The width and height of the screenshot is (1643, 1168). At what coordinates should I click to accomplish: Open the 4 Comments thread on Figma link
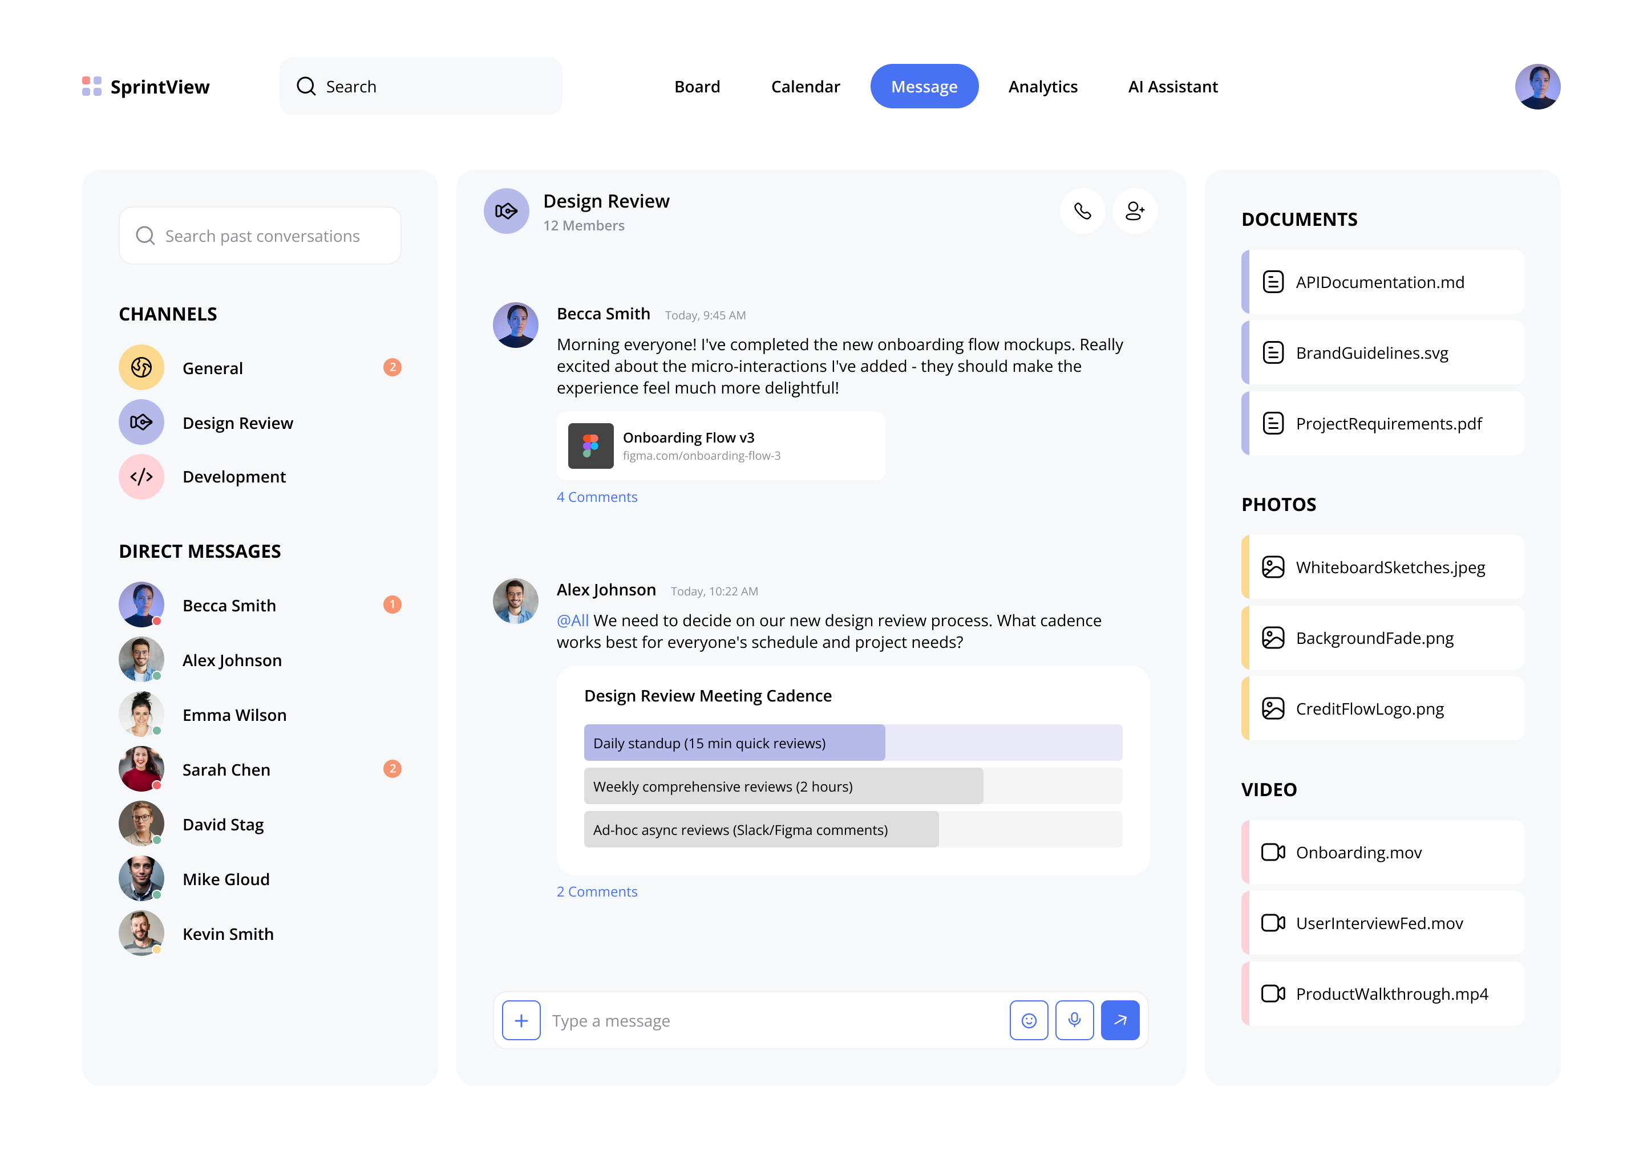596,496
